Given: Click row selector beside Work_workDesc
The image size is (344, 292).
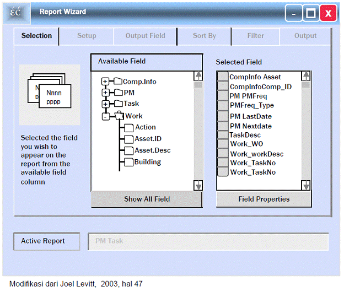Looking at the screenshot, I should point(223,154).
